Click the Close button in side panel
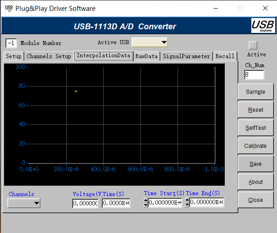Image resolution: width=277 pixels, height=233 pixels. pyautogui.click(x=256, y=200)
